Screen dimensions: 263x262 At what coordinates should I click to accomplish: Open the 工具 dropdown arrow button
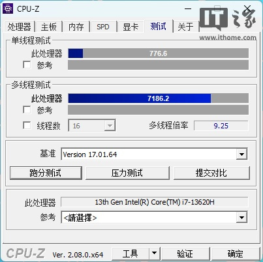click(155, 253)
